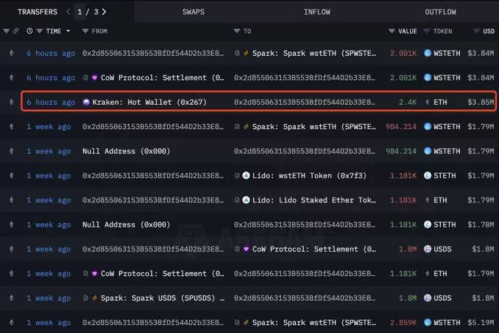
Task: Open Lido: Lido Staked Ether Tok… link
Action: [x=314, y=200]
